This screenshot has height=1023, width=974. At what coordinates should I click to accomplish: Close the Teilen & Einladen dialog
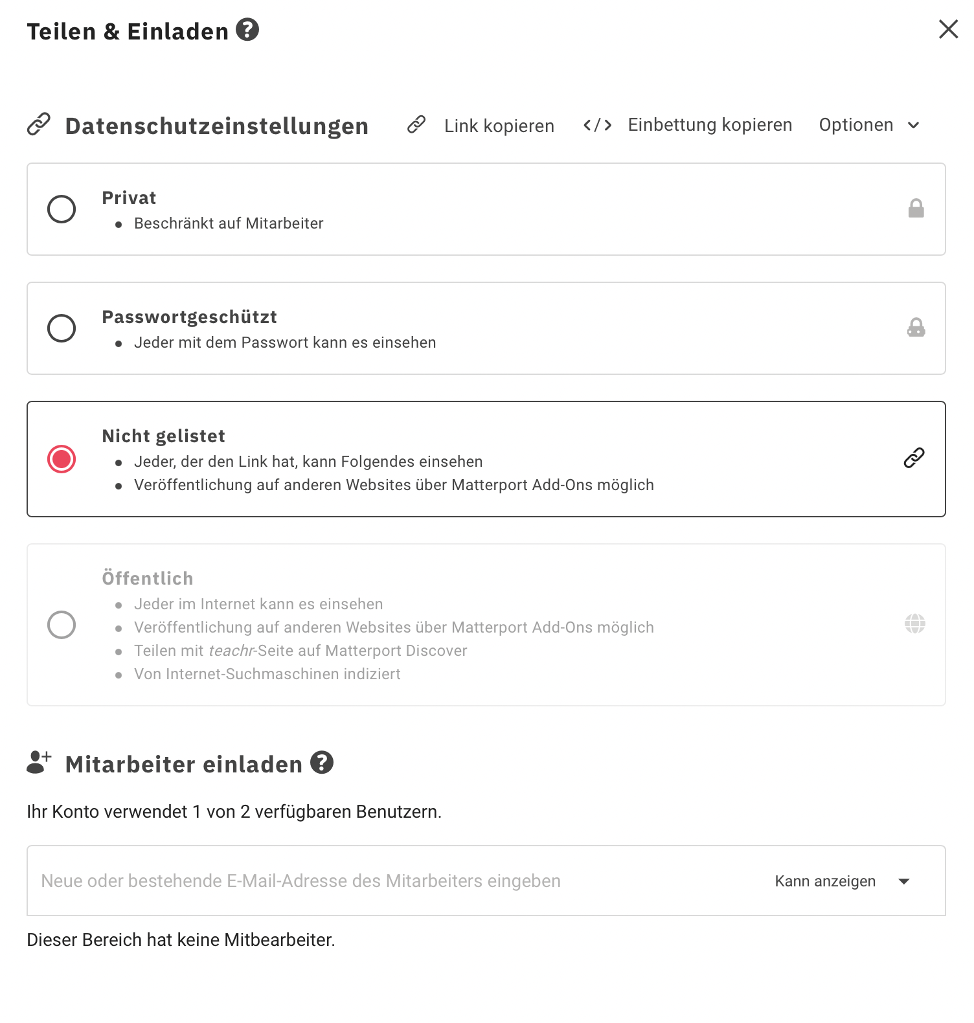coord(948,29)
